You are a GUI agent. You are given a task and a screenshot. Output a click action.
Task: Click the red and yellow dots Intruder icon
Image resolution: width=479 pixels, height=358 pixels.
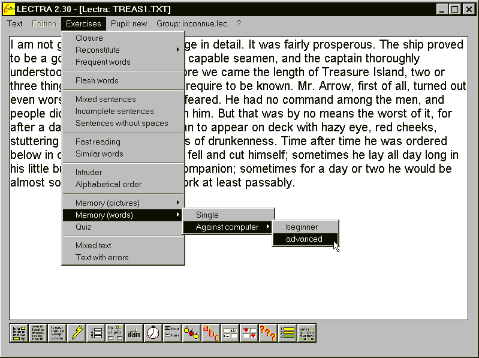pyautogui.click(x=191, y=333)
